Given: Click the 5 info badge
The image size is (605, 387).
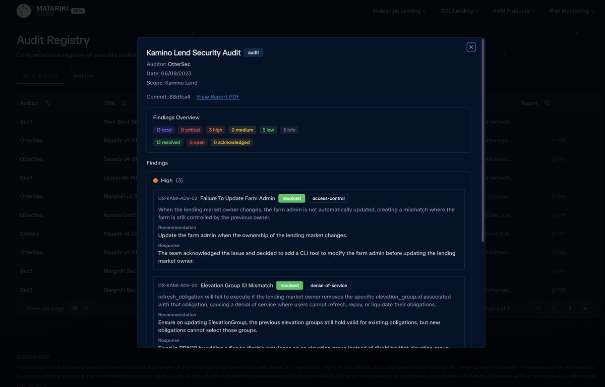Looking at the screenshot, I should [289, 130].
